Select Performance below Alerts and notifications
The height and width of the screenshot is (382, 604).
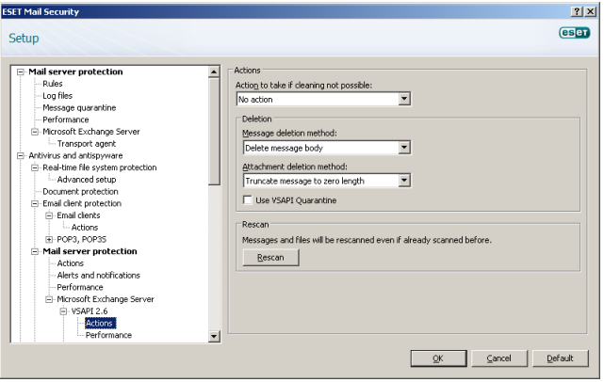click(x=80, y=288)
